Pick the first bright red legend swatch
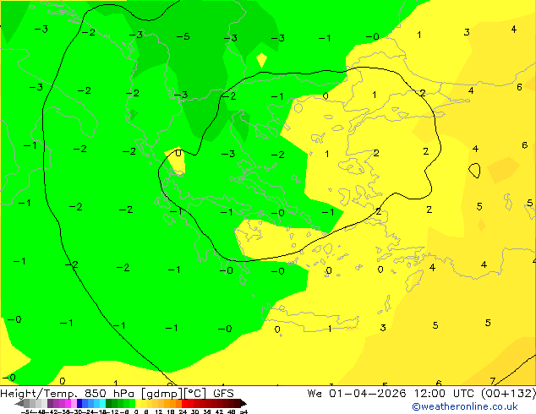This screenshot has height=414, width=536. click(184, 403)
